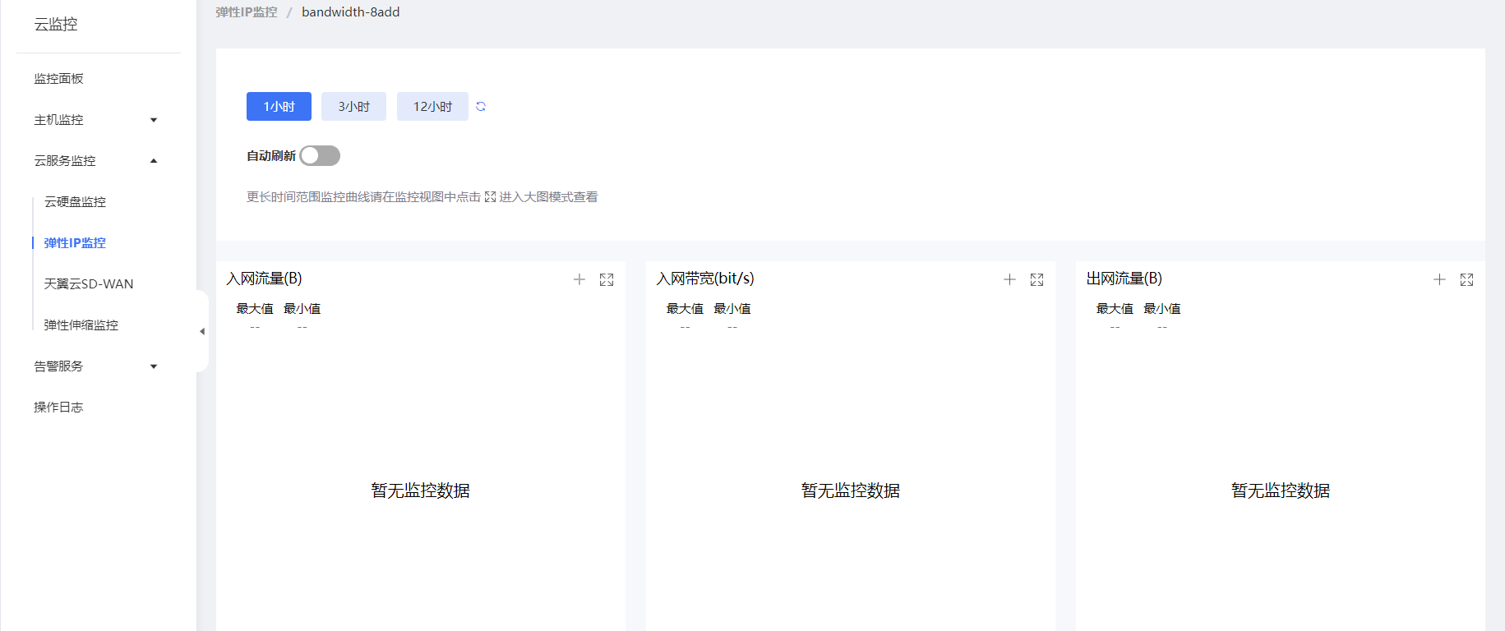1505x631 pixels.
Task: Toggle the 自动刷新 switch
Action: coord(320,156)
